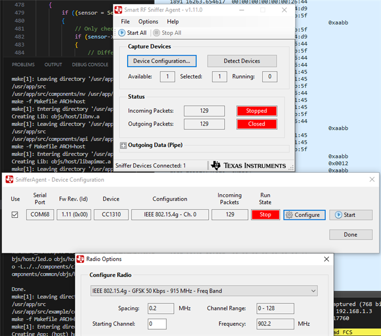Click the Running devices count field

[270, 76]
